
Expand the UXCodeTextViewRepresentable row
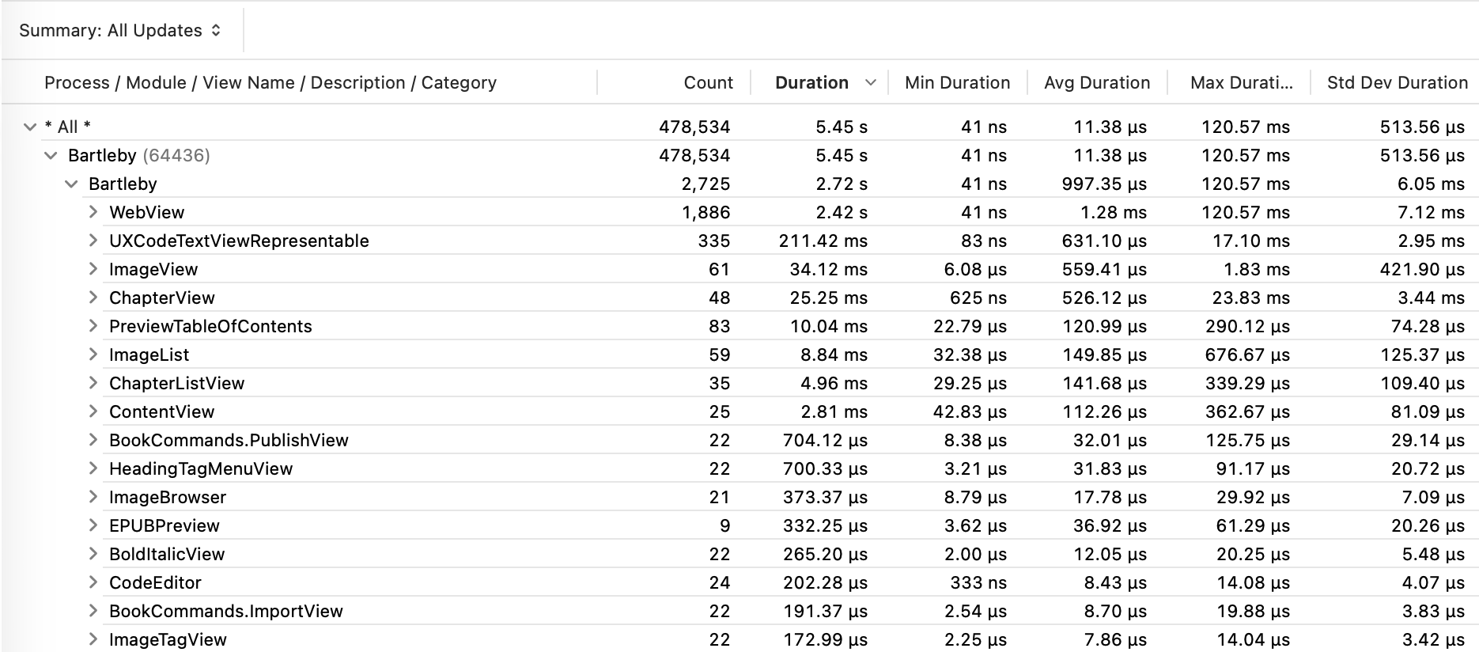pyautogui.click(x=93, y=241)
